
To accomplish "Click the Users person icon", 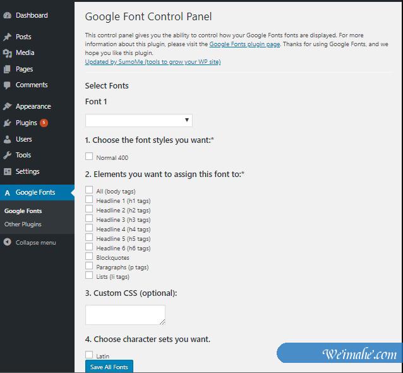I will pos(7,139).
